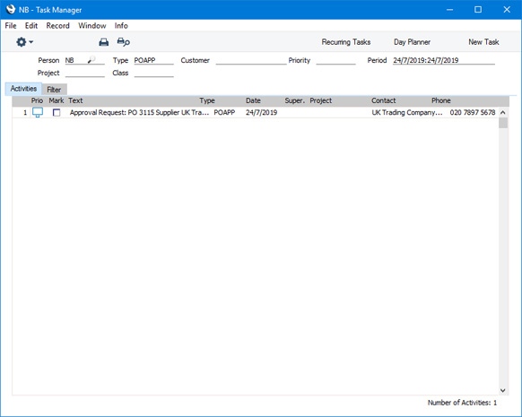The width and height of the screenshot is (522, 417).
Task: Click the Period date range field
Action: [444, 60]
